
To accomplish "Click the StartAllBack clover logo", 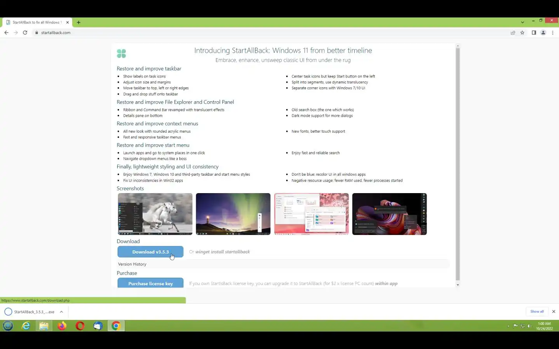I will point(122,54).
